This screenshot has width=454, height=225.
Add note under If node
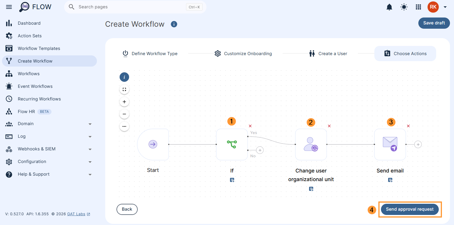coord(232,180)
